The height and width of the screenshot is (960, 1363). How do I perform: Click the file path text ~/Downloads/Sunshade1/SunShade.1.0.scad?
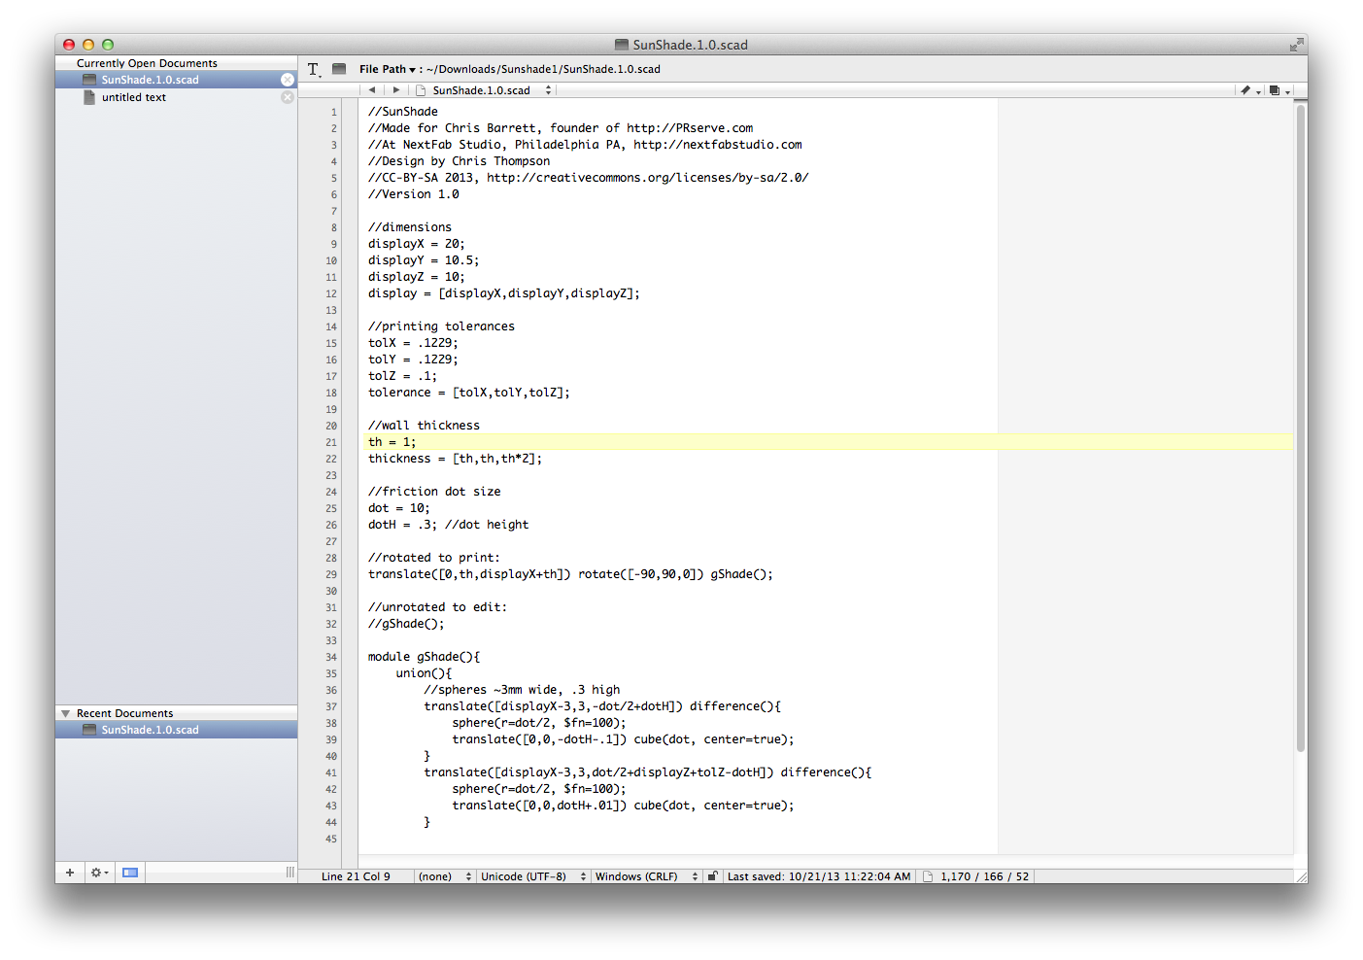coord(543,69)
